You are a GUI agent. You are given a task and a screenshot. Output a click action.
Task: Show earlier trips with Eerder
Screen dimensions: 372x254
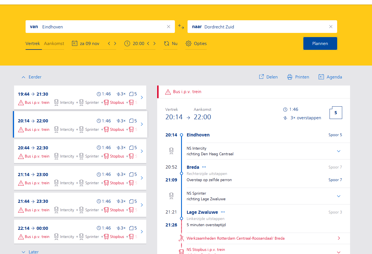[x=31, y=77]
